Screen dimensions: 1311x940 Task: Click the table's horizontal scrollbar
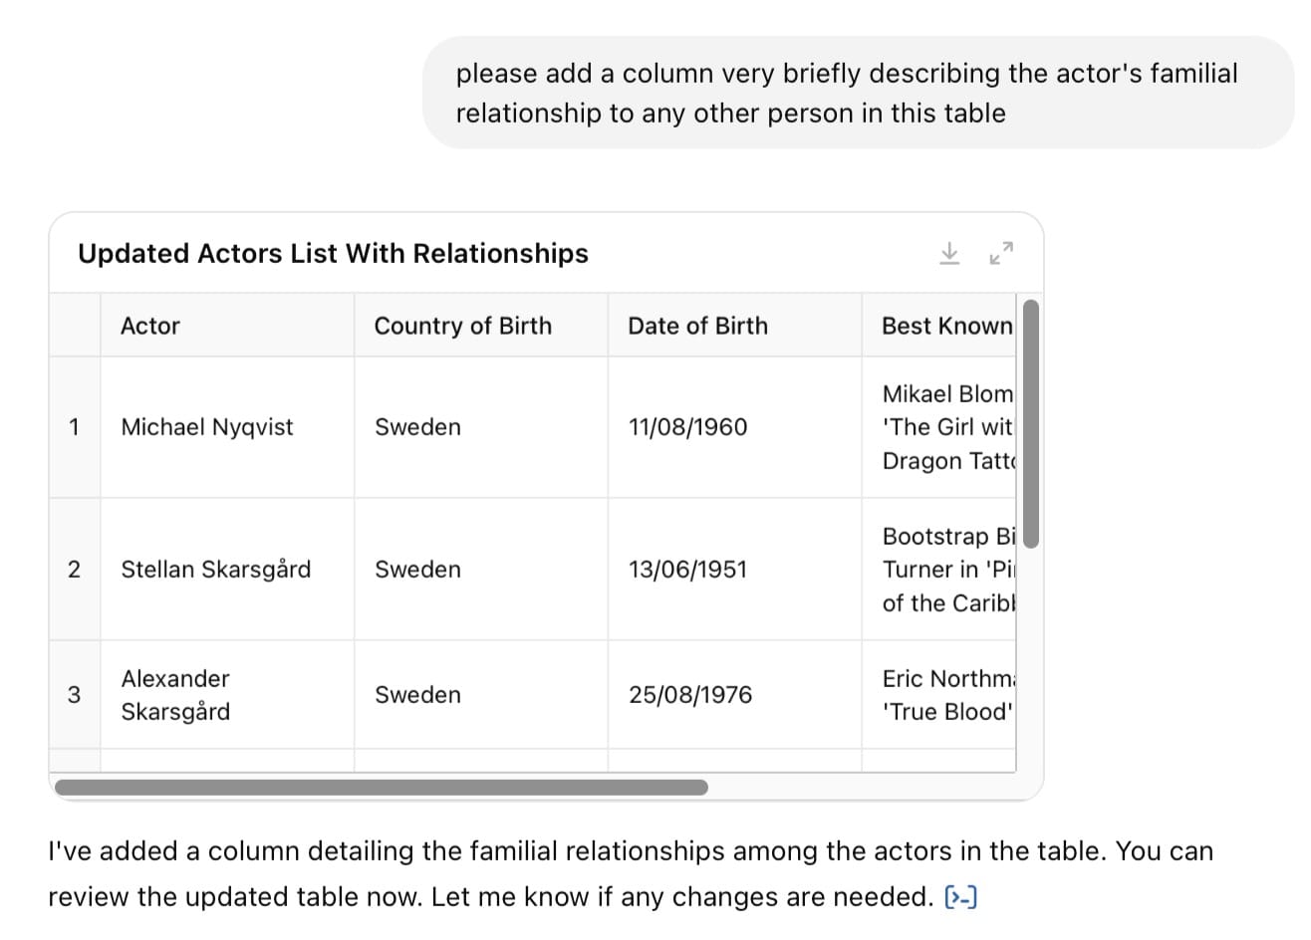pos(381,788)
